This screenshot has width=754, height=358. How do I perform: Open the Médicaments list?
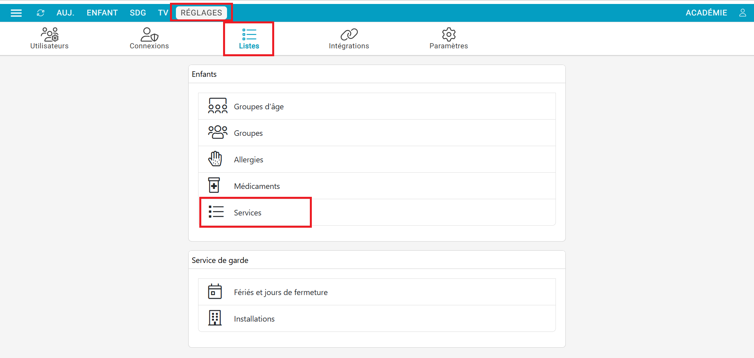pyautogui.click(x=257, y=186)
